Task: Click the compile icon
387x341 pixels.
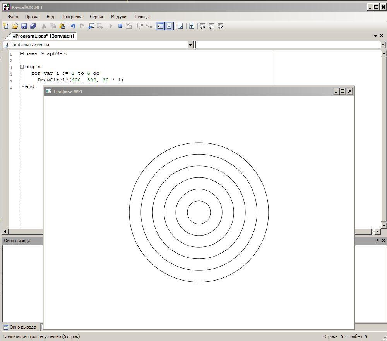Action: click(129, 26)
